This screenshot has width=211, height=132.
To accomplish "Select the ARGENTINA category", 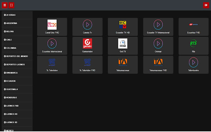I will click(17, 23).
